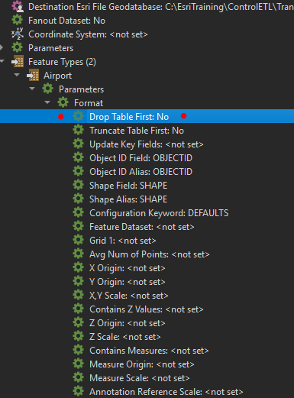294x398 pixels.
Task: Collapse the Airport feature type node
Action: tap(17, 75)
